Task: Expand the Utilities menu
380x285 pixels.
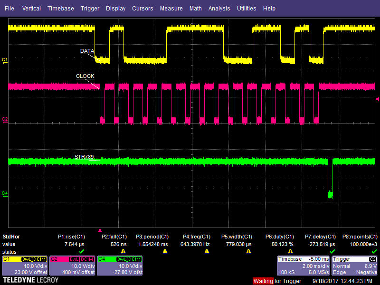Action: [246, 9]
